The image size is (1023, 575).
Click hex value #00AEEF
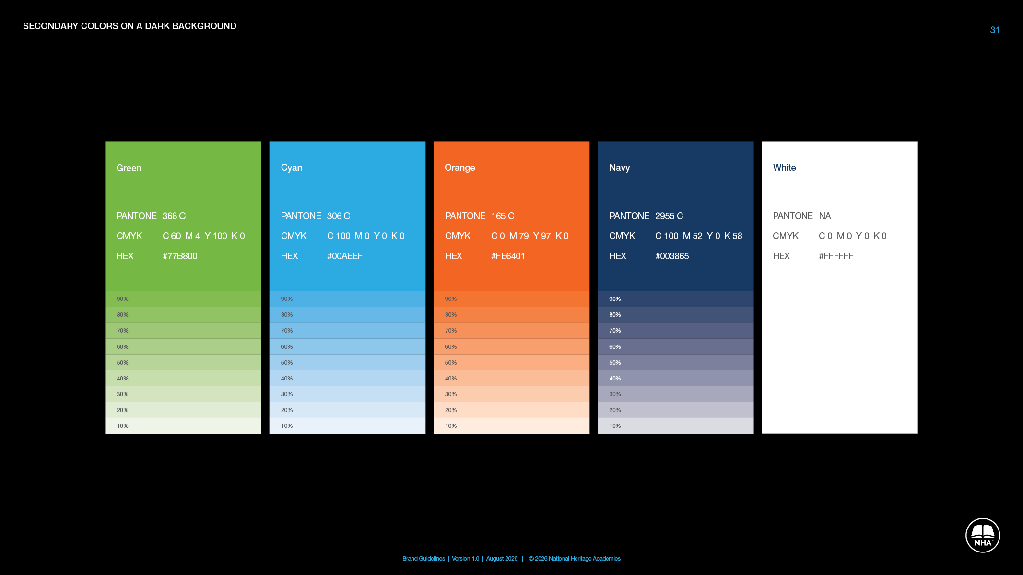[344, 256]
